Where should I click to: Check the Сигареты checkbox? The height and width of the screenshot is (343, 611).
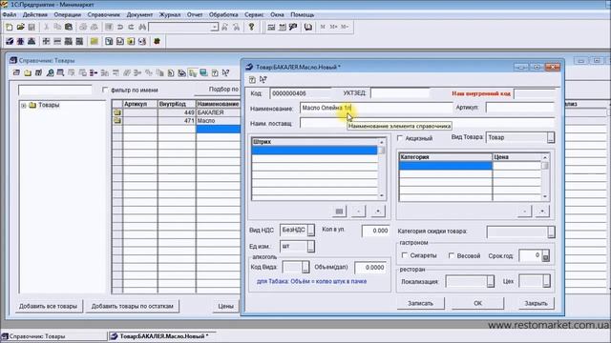(405, 255)
